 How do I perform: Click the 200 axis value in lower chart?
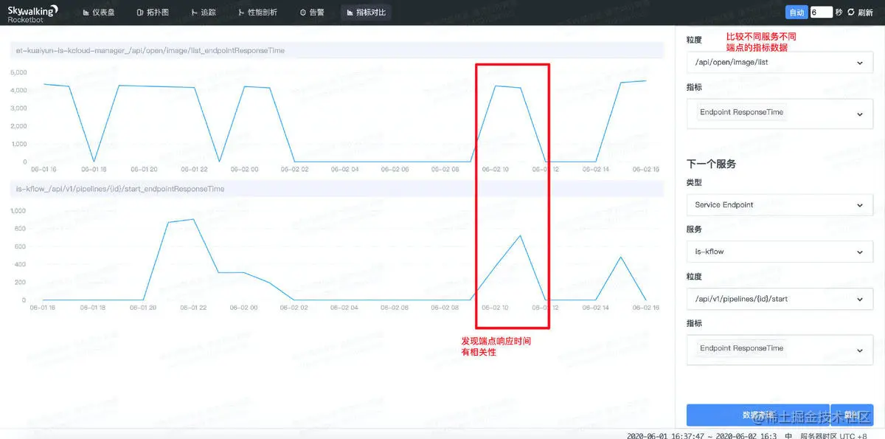[x=21, y=283]
